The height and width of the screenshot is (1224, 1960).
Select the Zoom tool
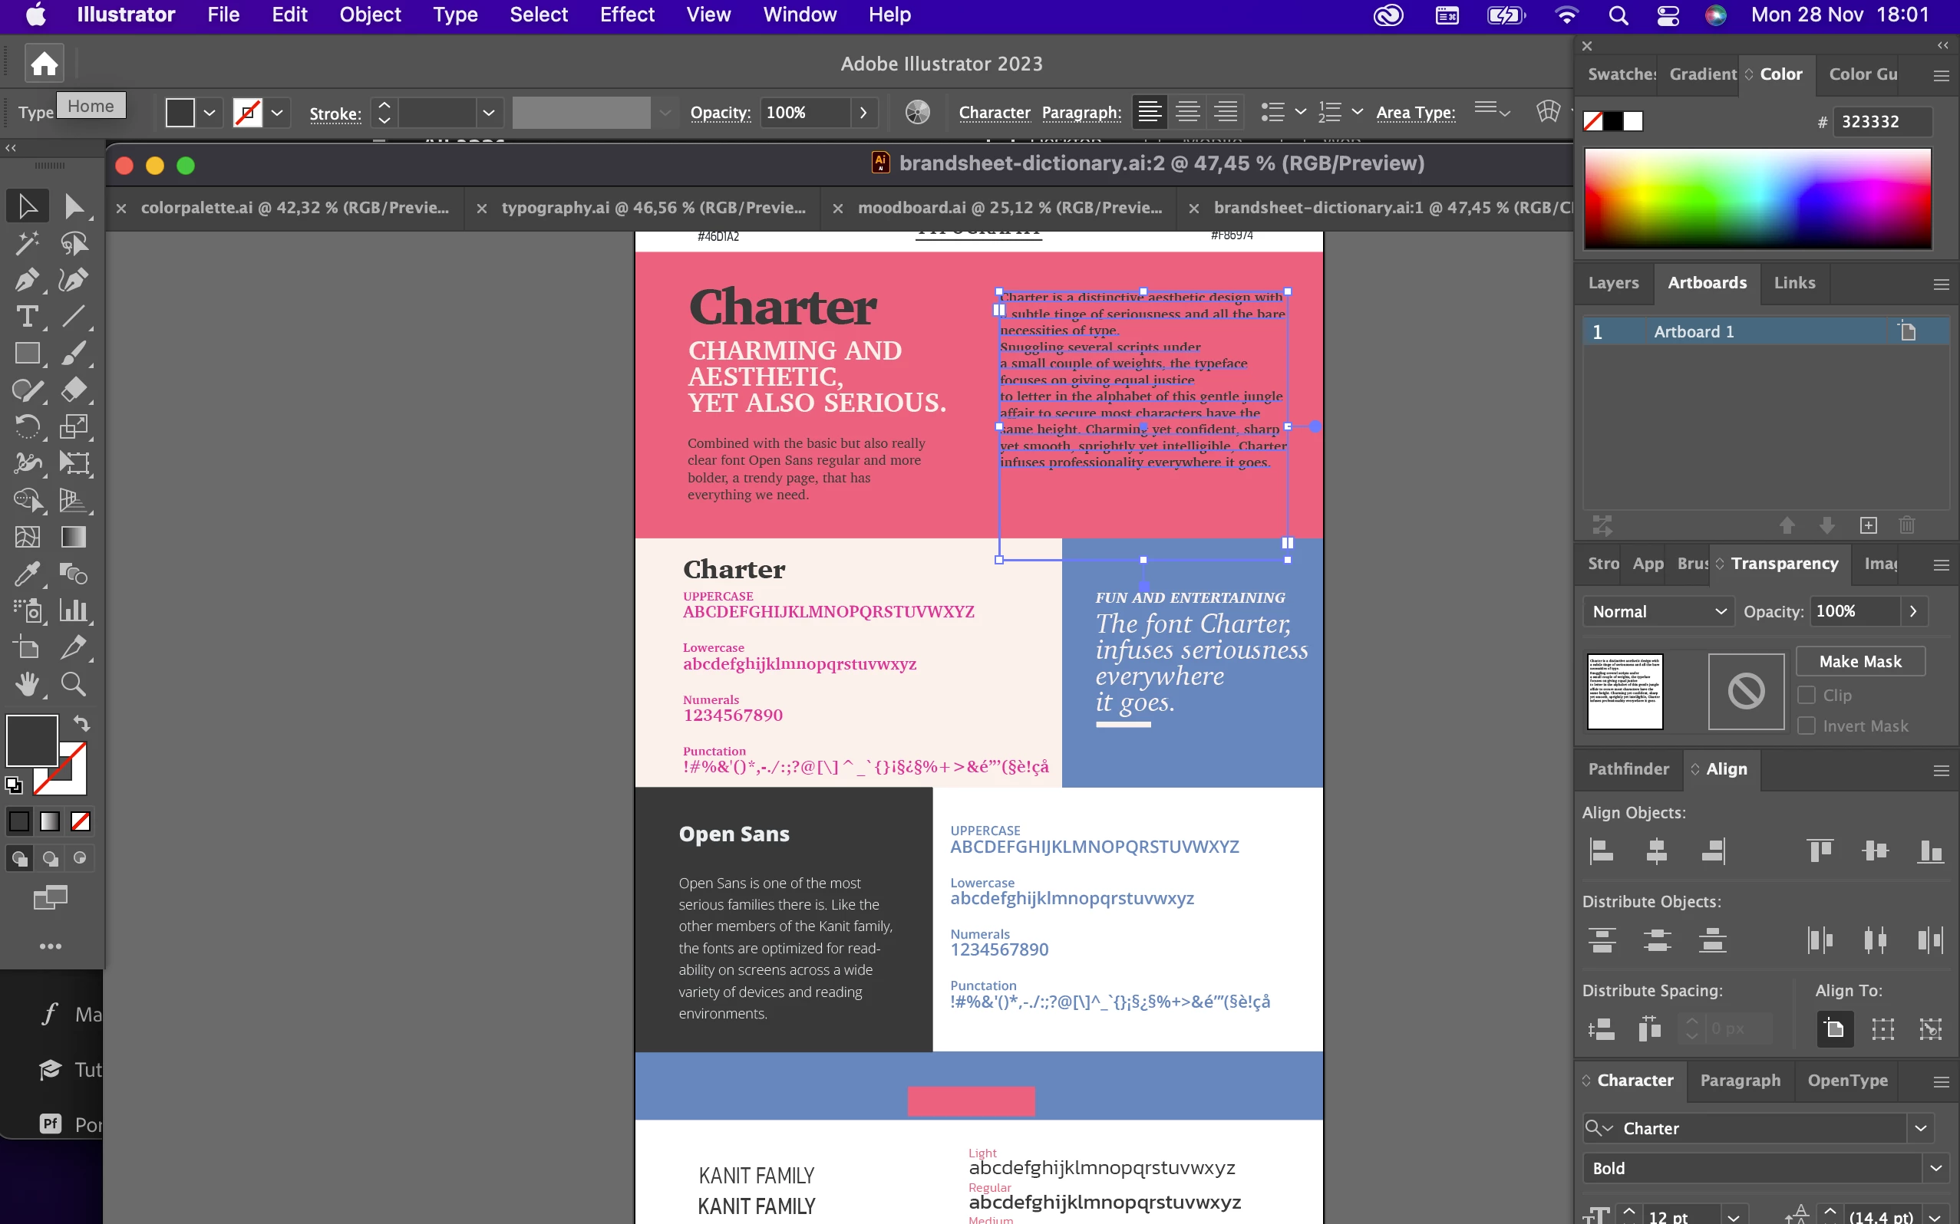74,684
